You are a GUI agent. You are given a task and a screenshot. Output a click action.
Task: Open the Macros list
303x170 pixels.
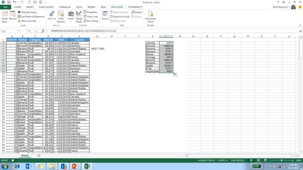[x=13, y=16]
